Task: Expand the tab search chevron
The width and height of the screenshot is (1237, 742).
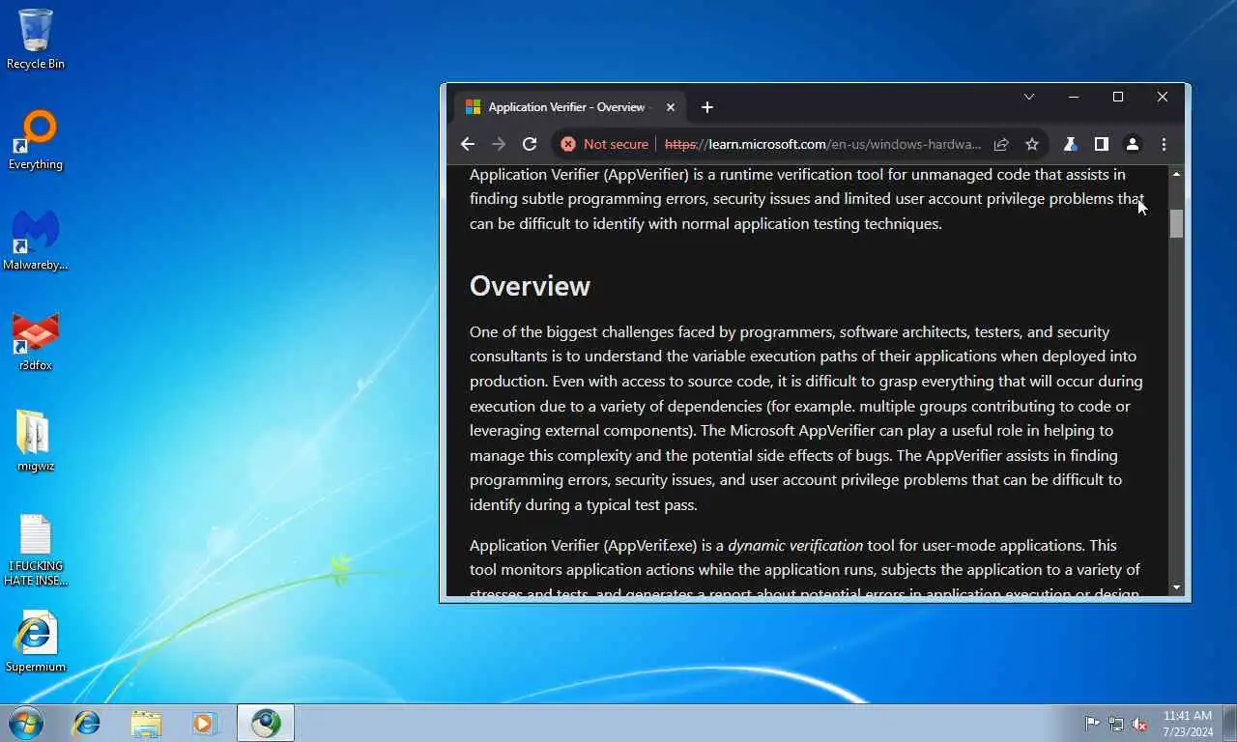Action: coord(1029,97)
